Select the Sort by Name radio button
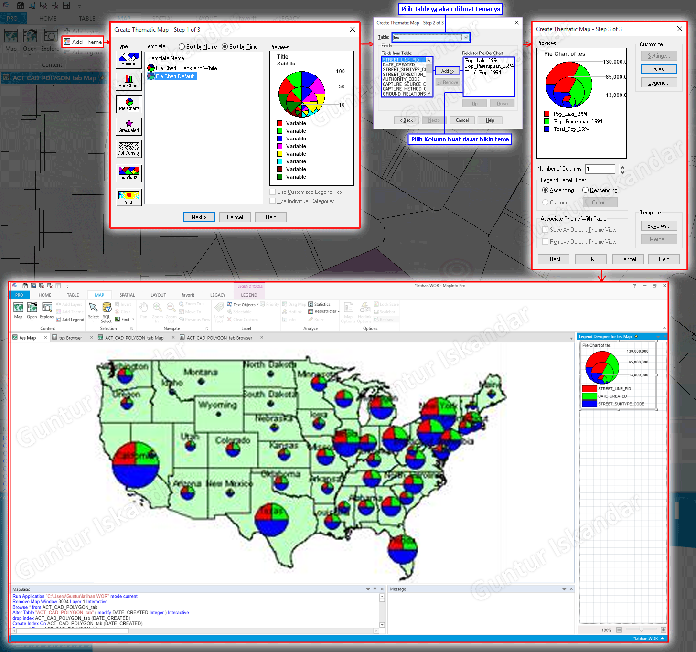The width and height of the screenshot is (696, 652). point(182,47)
